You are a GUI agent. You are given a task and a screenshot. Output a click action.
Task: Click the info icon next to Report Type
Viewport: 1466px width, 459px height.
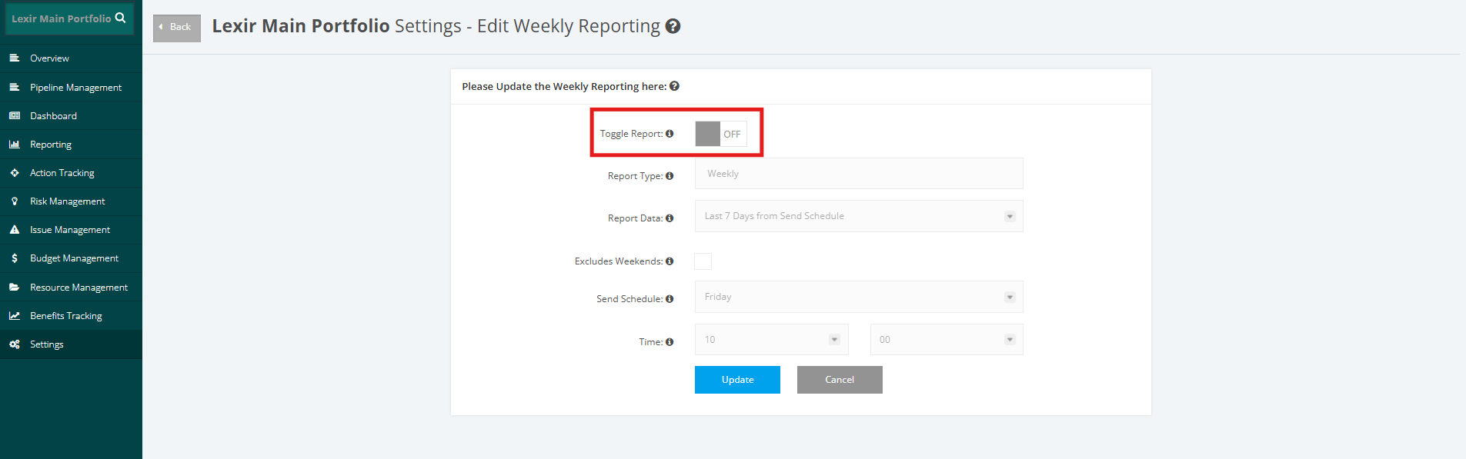pyautogui.click(x=670, y=176)
